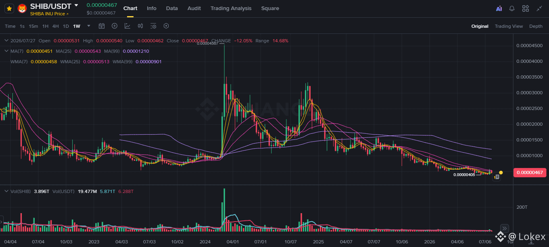549x247 pixels.
Task: Click the MA(99) value 0.00001210
Action: pyautogui.click(x=136, y=51)
